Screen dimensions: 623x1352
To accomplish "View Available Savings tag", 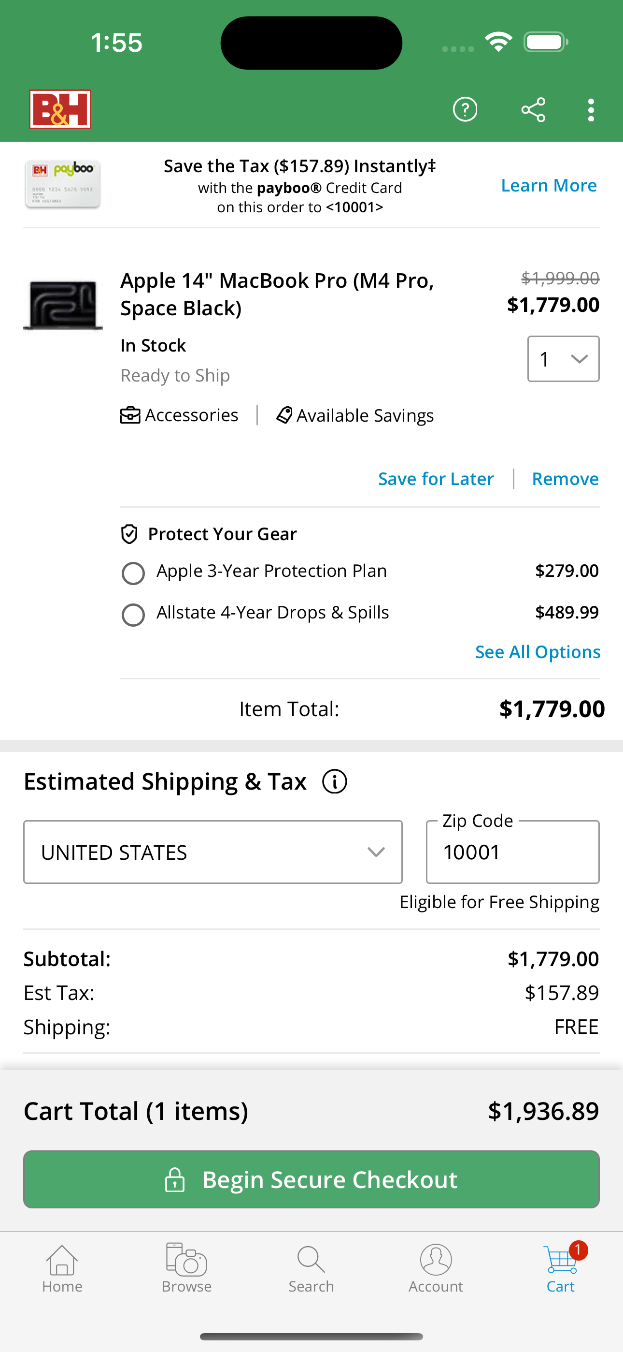I will [355, 415].
